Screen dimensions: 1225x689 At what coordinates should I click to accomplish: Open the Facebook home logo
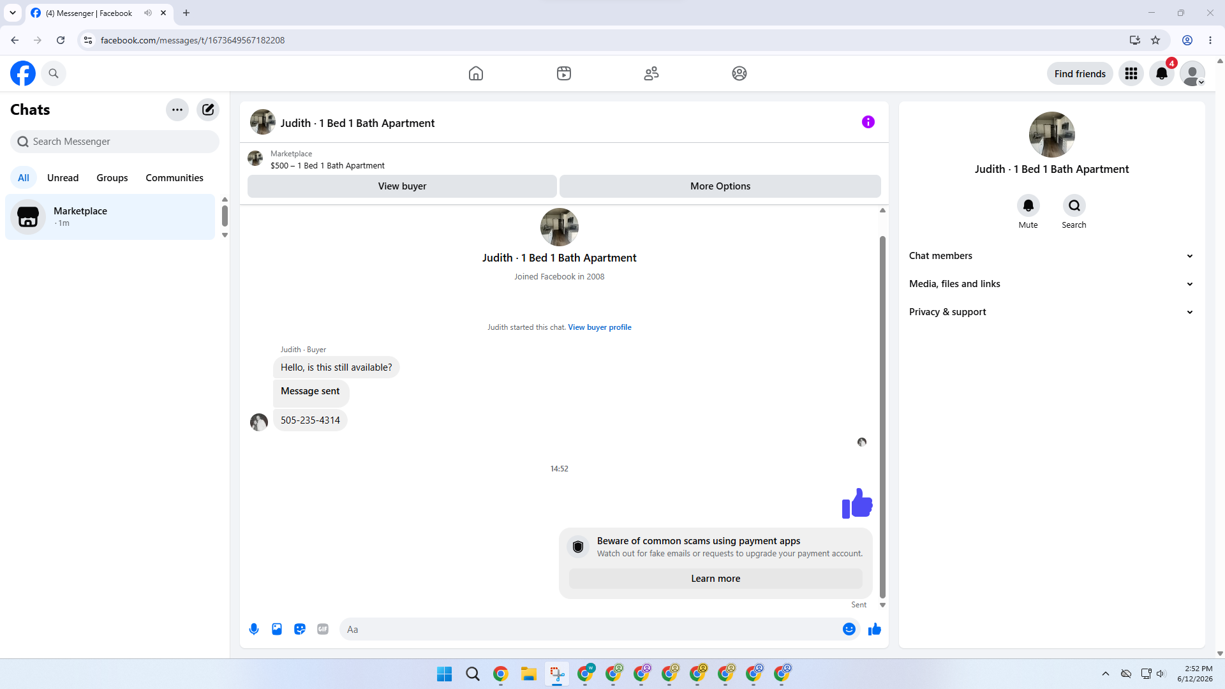23,73
